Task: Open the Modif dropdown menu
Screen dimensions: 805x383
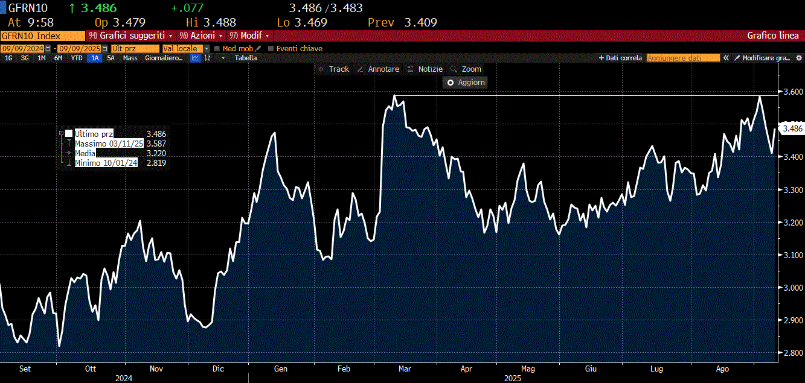Action: point(249,36)
